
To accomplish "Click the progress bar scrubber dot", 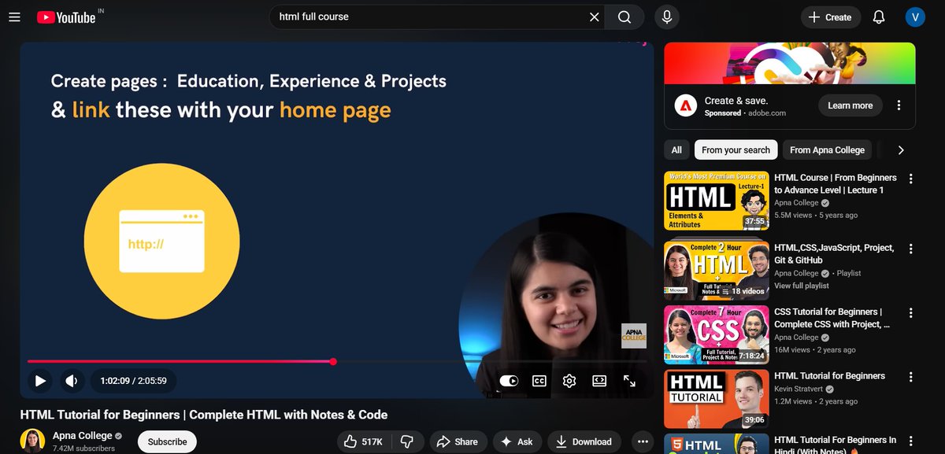I will click(x=333, y=361).
